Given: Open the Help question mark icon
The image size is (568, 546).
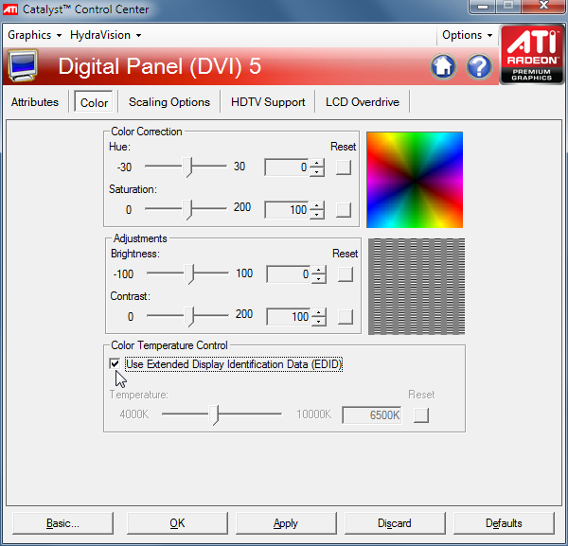Looking at the screenshot, I should click(x=479, y=66).
